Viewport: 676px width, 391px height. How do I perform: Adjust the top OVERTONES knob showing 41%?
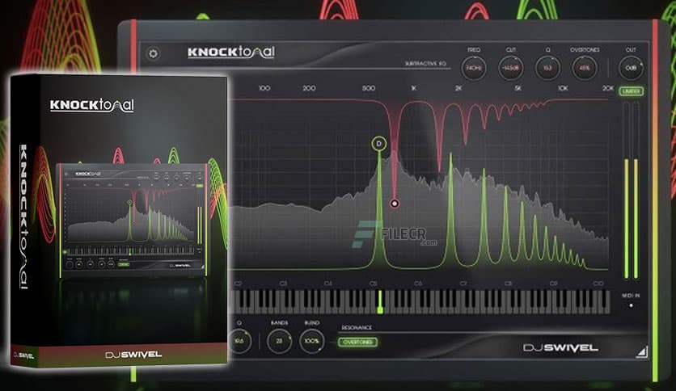(x=585, y=68)
